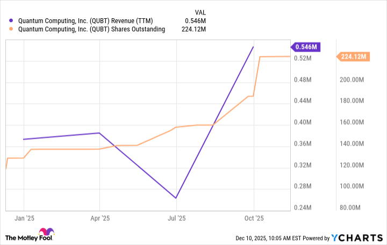Click the orange Shares Outstanding legend dot
The height and width of the screenshot is (245, 387).
click(11, 30)
